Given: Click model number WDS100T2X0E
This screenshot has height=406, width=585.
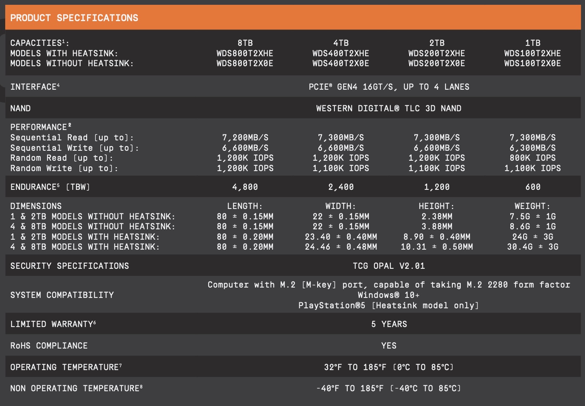Looking at the screenshot, I should [533, 63].
